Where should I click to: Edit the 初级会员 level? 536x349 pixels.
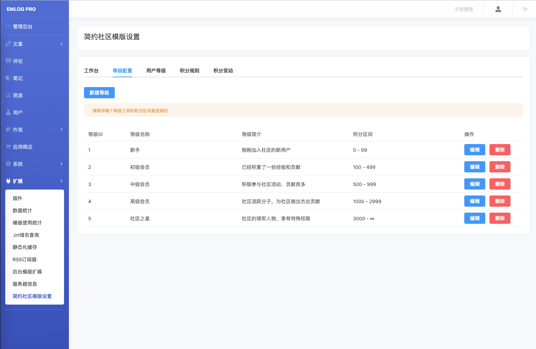coord(475,167)
